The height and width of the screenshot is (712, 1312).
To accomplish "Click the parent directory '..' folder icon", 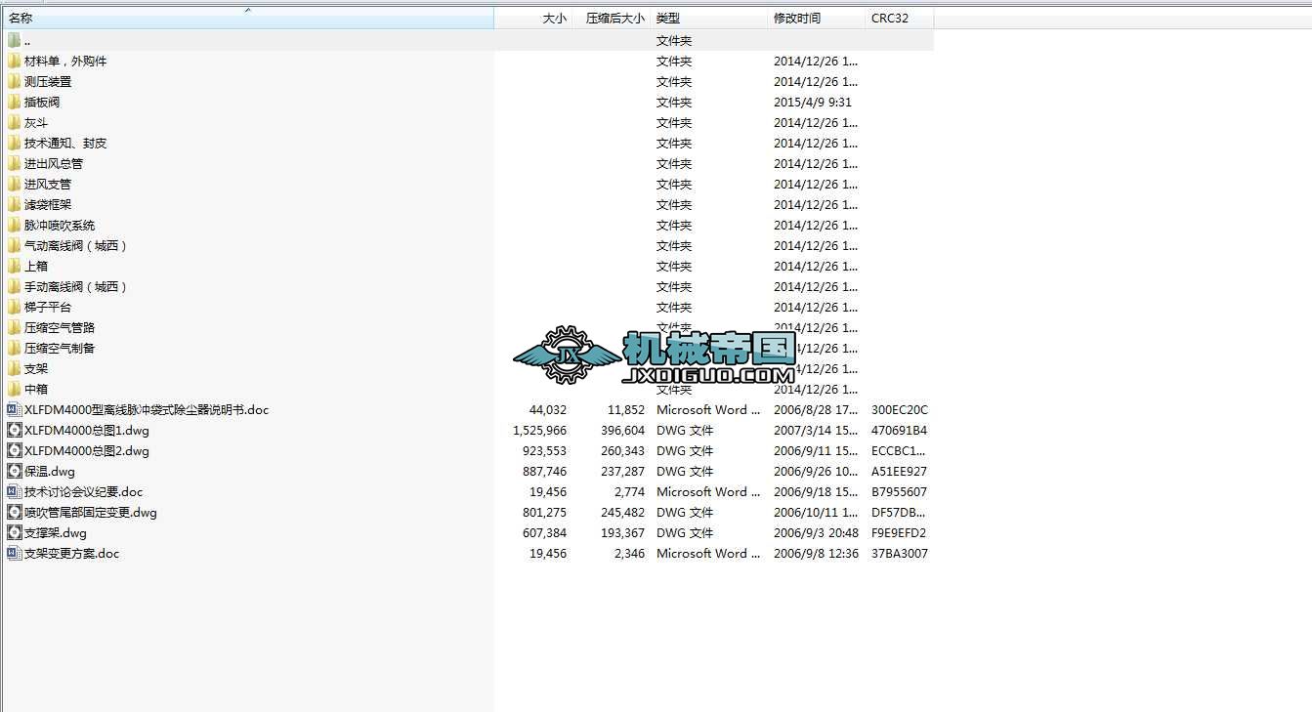I will point(16,40).
